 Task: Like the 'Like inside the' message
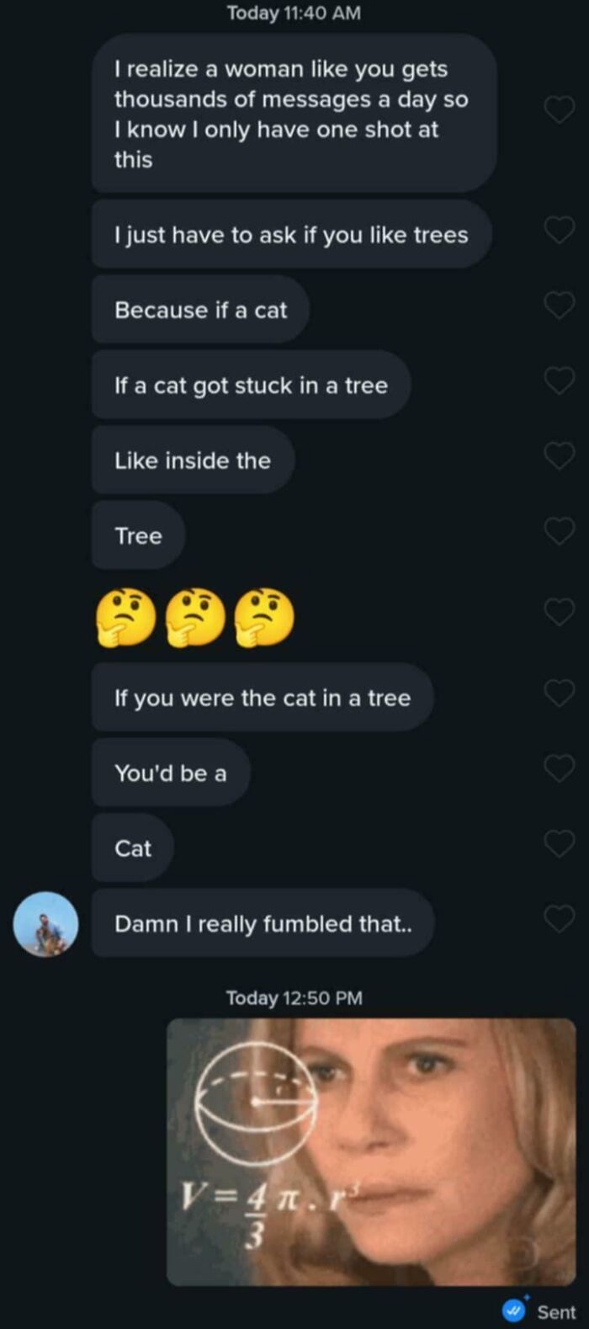coord(560,455)
